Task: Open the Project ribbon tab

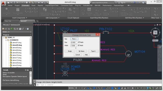Action: pos(17,6)
